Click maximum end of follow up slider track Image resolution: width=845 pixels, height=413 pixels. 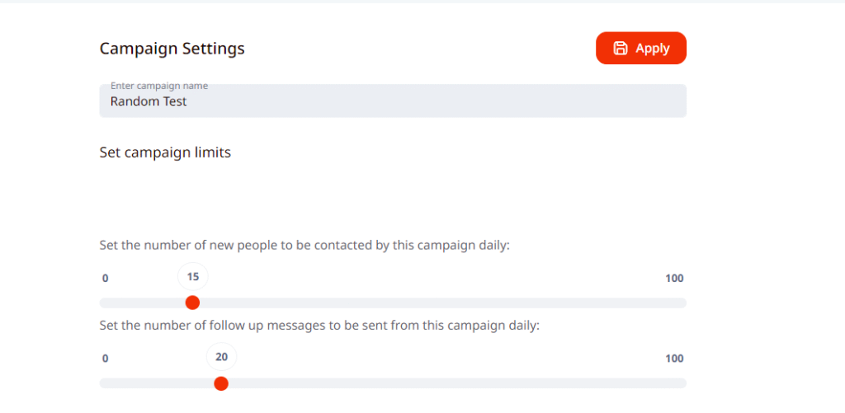click(x=682, y=383)
